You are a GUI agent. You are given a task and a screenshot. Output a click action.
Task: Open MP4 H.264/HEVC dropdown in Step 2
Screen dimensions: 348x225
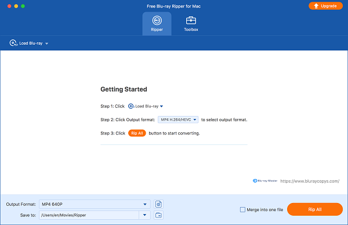[178, 119]
